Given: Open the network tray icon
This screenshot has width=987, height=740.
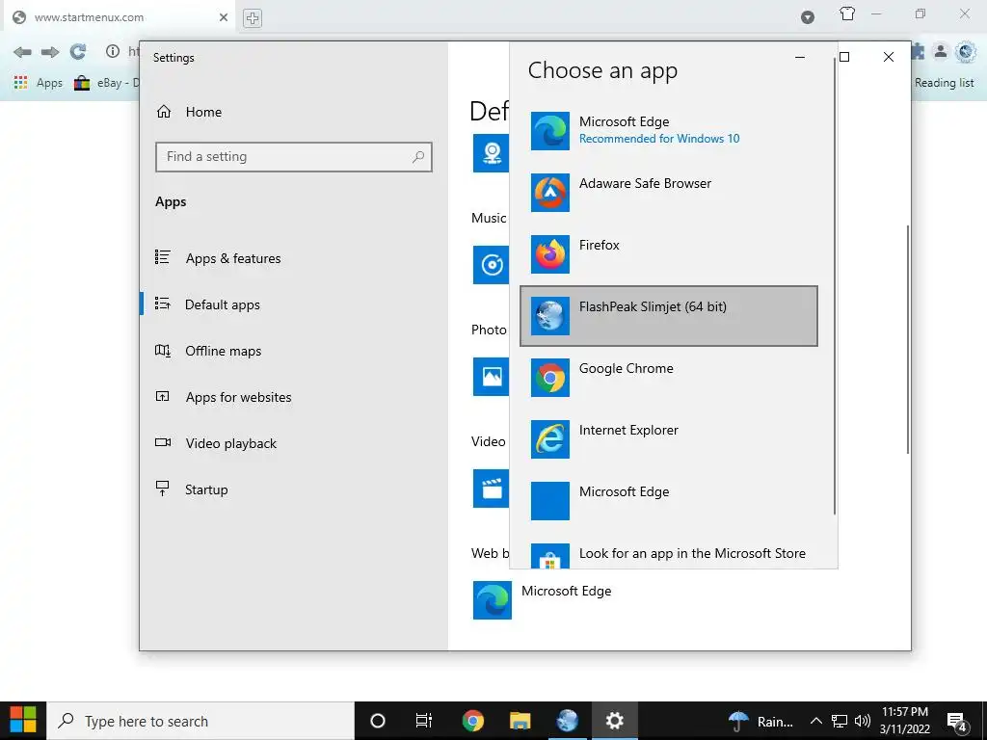Looking at the screenshot, I should tap(840, 721).
